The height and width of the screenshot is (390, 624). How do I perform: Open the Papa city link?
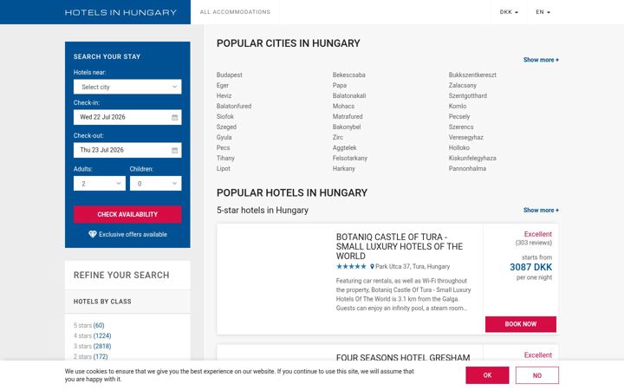340,85
